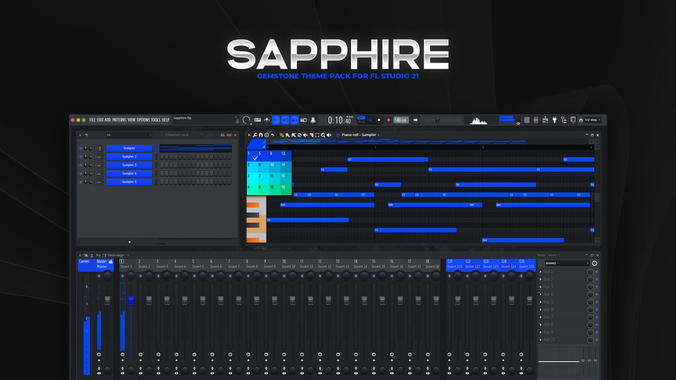Screen dimensions: 676x380
Task: Expand Slot 10 effect menu arrow
Action: (x=541, y=340)
